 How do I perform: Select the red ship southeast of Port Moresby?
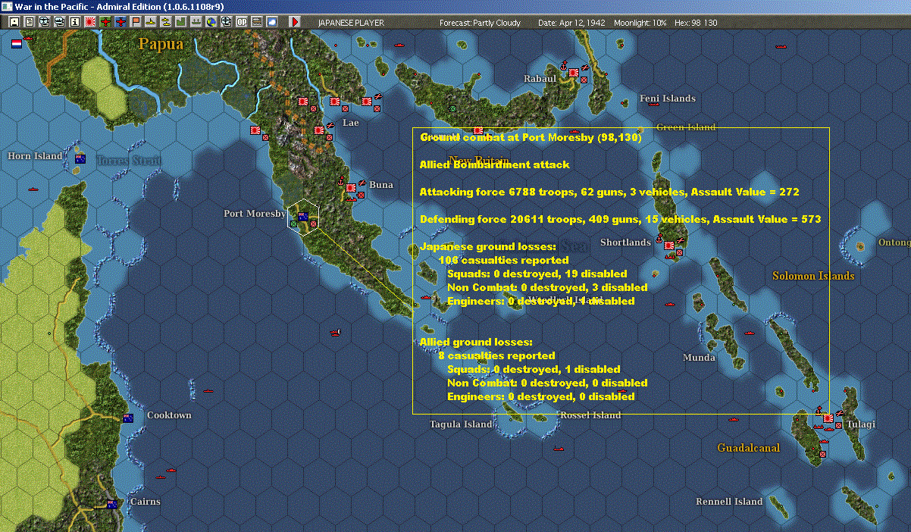point(335,332)
